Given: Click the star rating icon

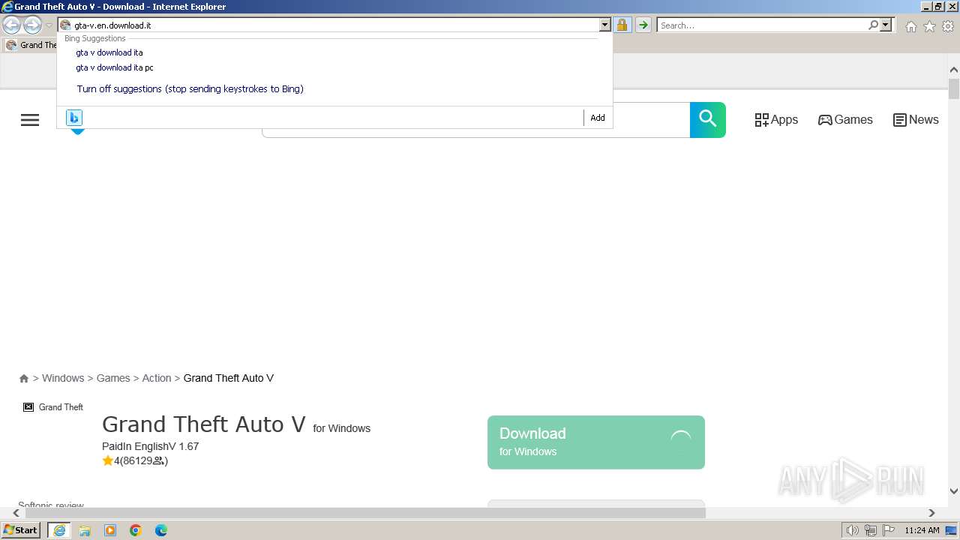Looking at the screenshot, I should point(108,461).
